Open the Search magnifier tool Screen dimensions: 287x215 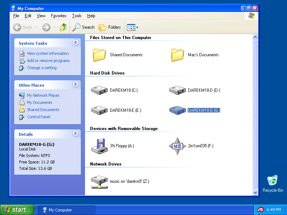click(76, 27)
